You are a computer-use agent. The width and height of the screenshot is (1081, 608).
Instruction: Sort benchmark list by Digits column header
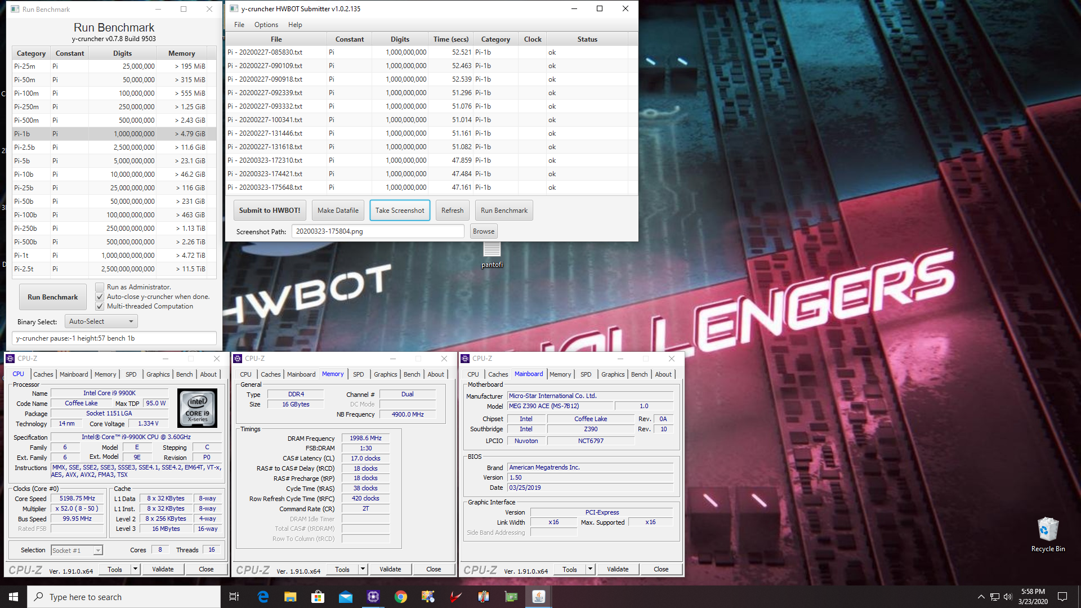(x=122, y=53)
